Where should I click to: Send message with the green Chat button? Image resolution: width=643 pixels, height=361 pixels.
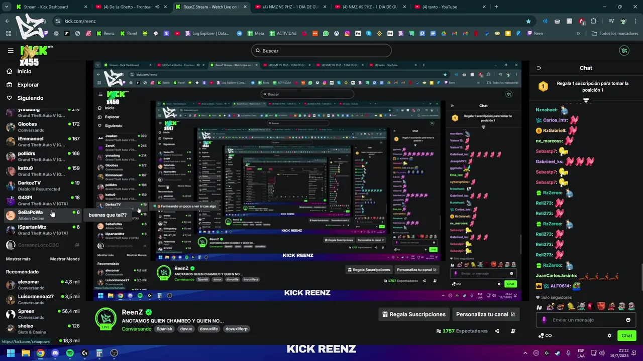tap(627, 336)
